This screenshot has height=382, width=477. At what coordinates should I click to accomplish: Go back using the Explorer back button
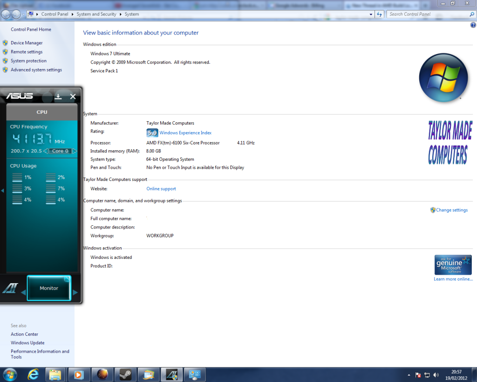(x=6, y=14)
